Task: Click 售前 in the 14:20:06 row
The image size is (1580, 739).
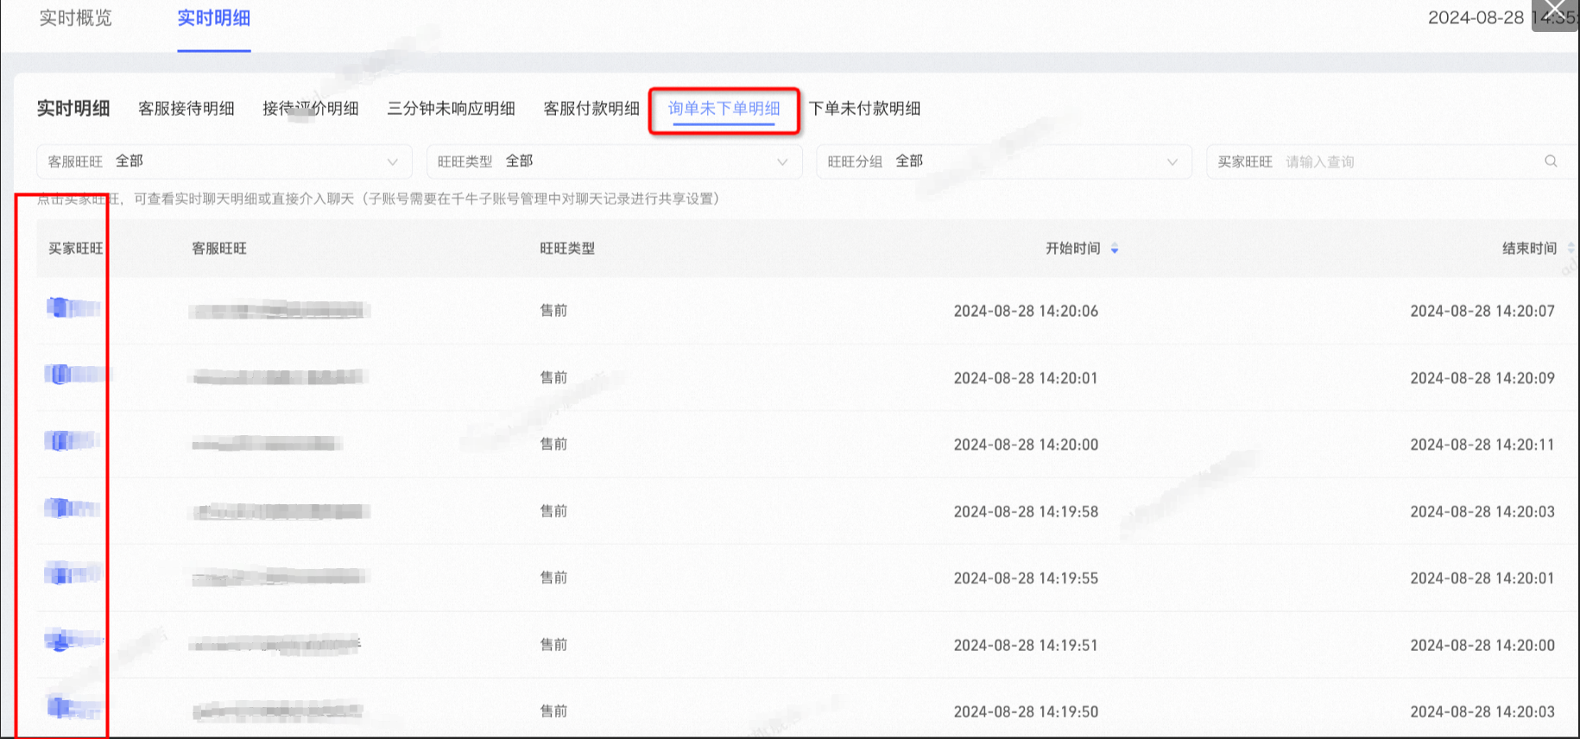Action: tap(553, 311)
